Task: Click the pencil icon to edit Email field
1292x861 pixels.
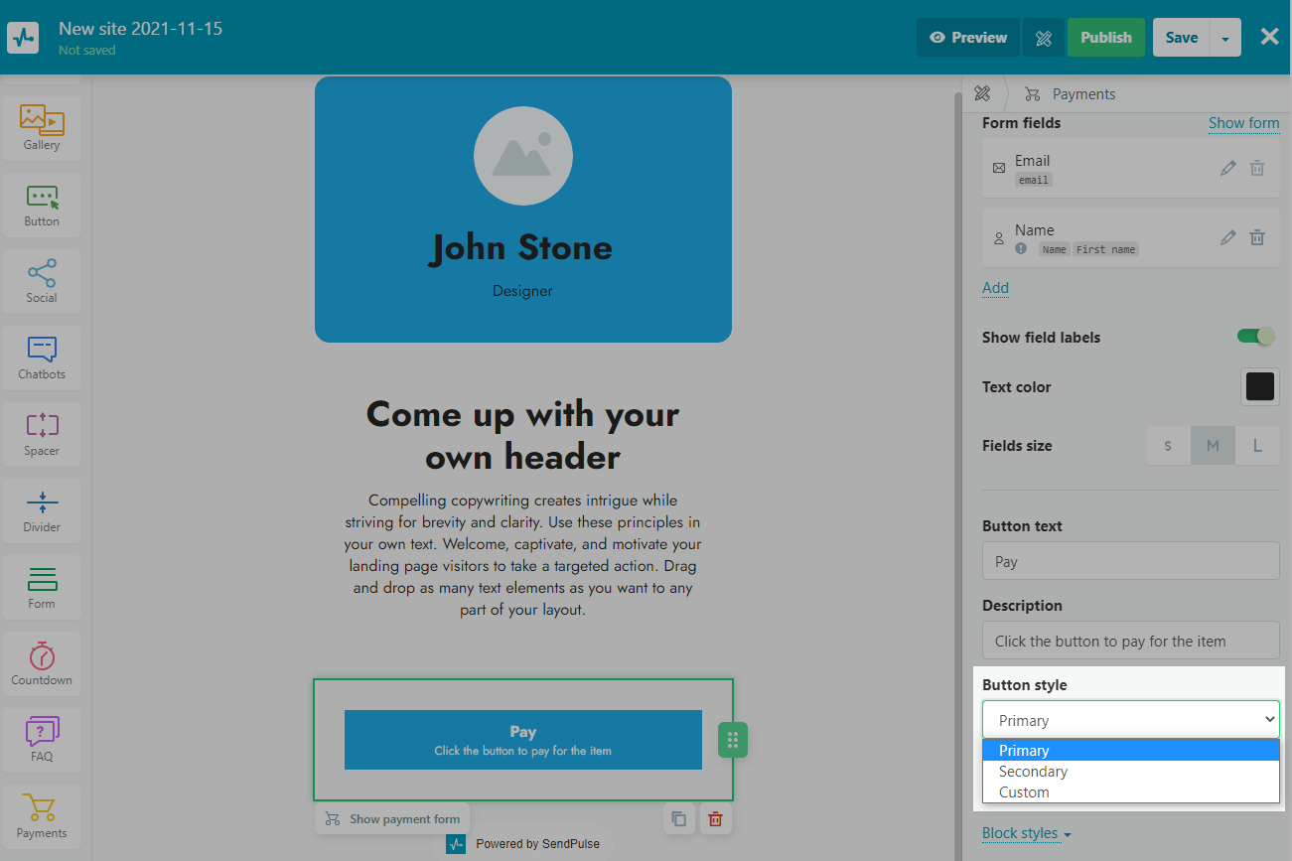Action: click(1228, 168)
